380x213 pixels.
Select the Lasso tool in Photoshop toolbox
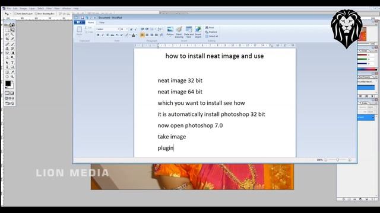[7, 35]
